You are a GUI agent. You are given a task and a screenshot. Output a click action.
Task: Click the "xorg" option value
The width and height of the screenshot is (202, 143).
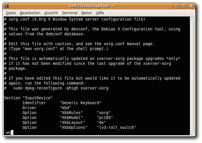tap(104, 113)
